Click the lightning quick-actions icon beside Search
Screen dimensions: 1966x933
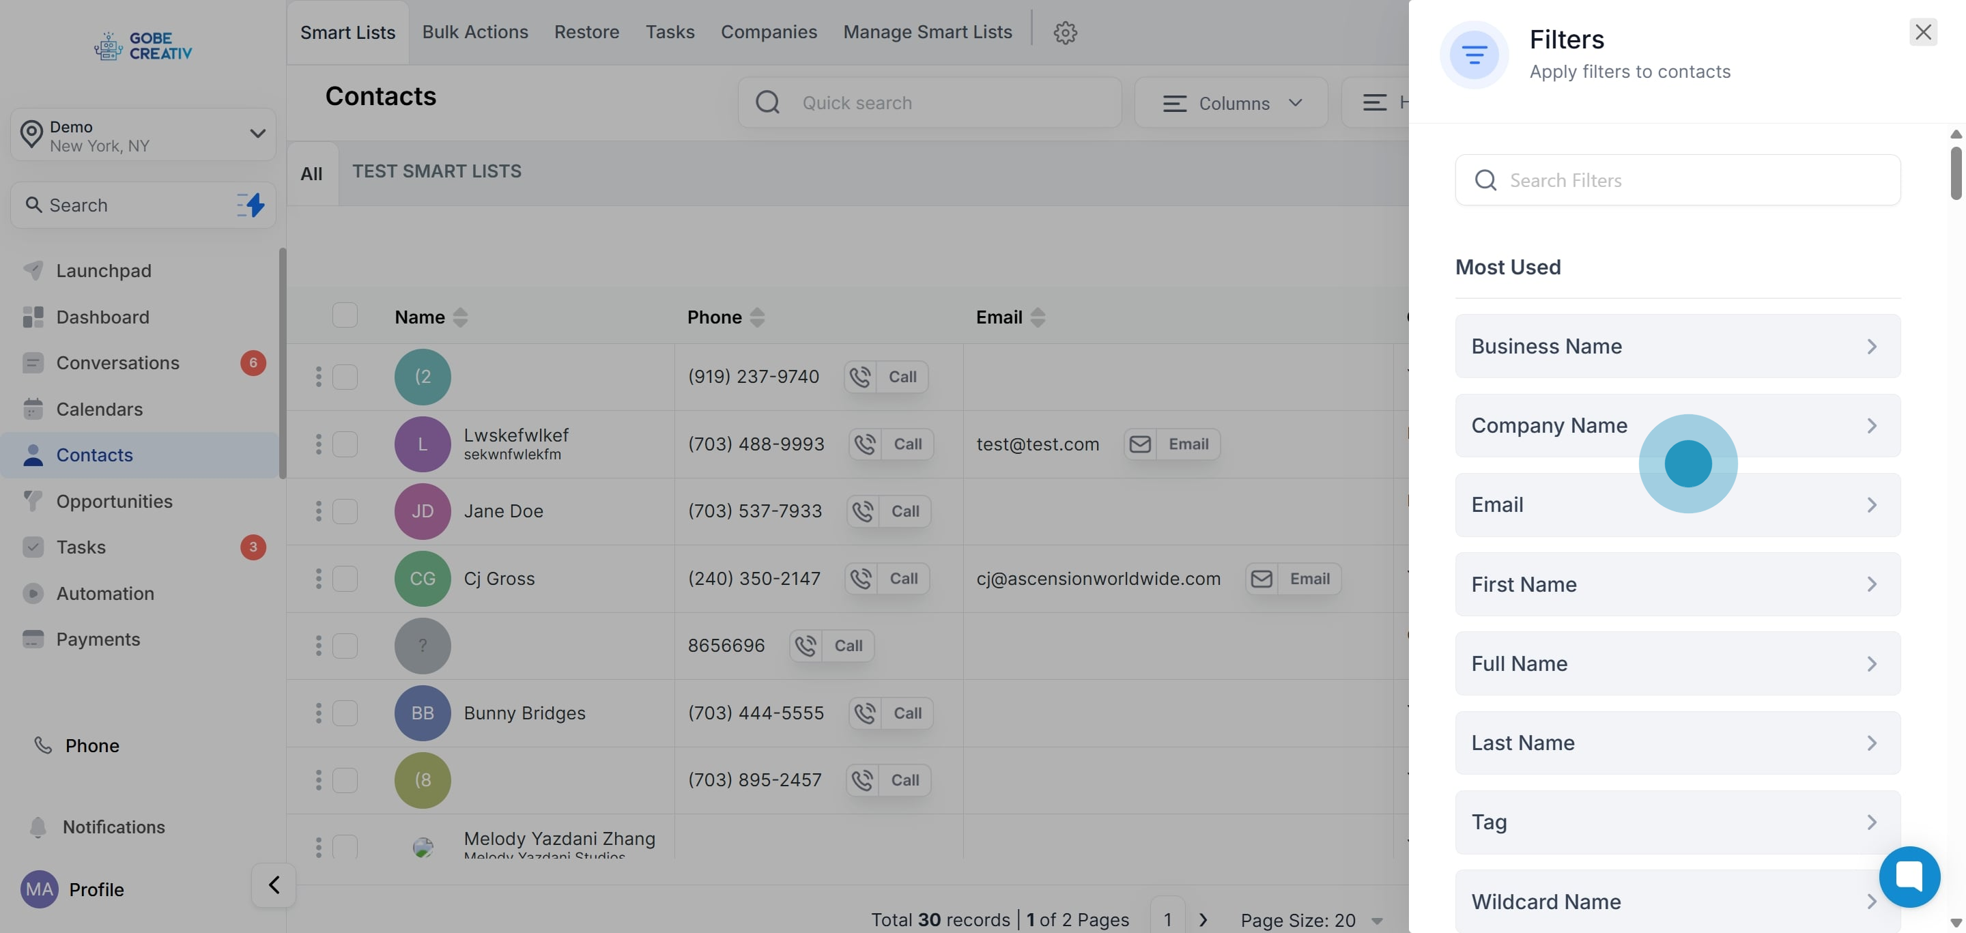(251, 205)
